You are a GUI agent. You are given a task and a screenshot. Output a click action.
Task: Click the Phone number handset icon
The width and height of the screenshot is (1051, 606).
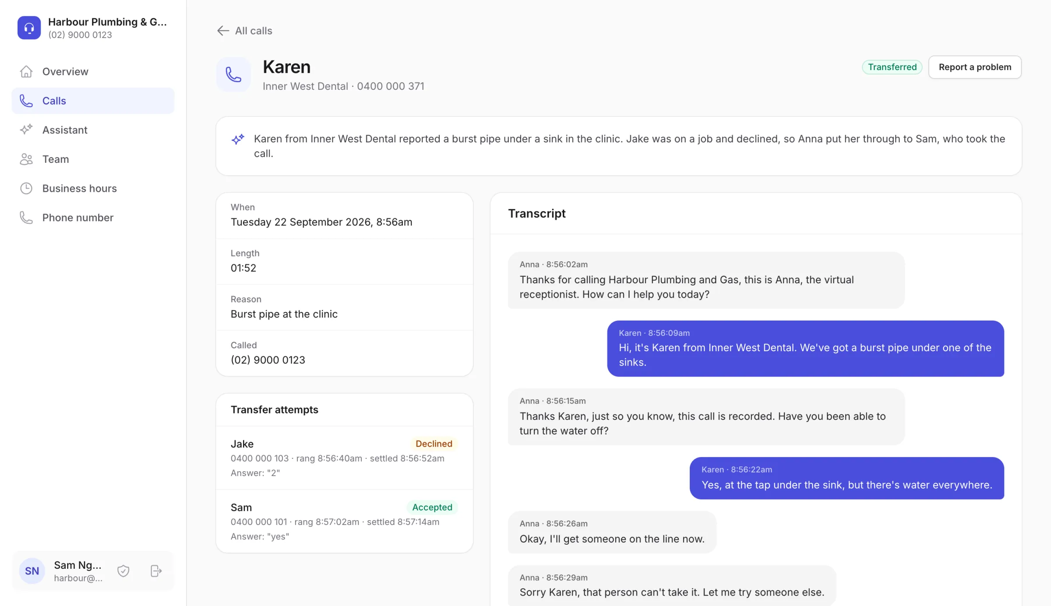coord(26,218)
